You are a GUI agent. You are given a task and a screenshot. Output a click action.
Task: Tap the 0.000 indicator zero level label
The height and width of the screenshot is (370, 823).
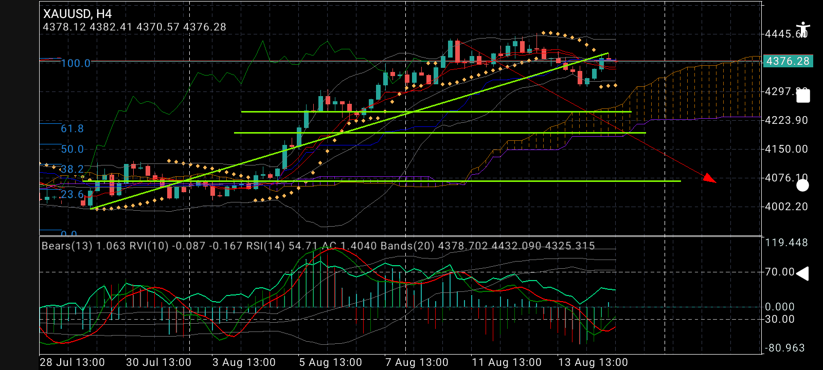pyautogui.click(x=780, y=307)
